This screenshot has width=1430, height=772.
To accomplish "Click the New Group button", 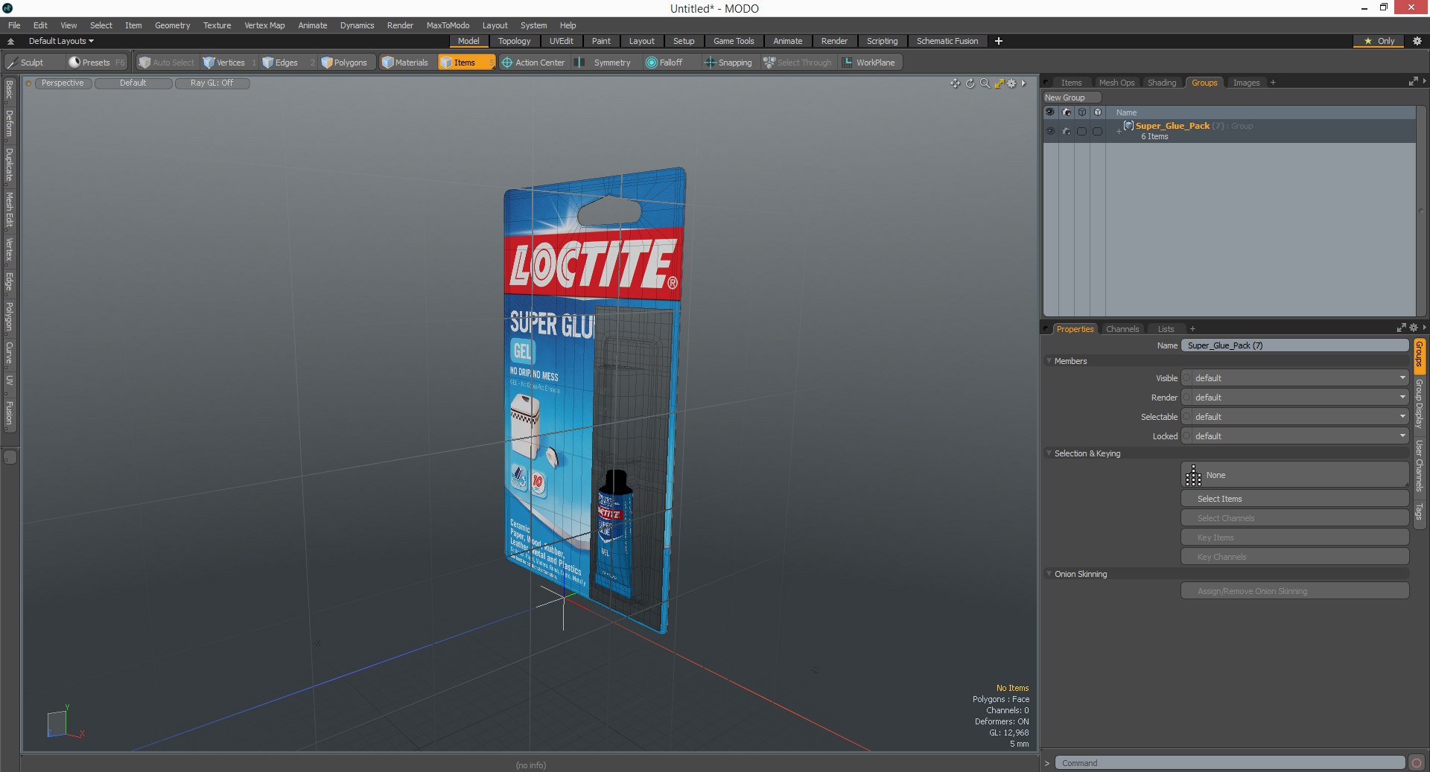I will click(1071, 98).
